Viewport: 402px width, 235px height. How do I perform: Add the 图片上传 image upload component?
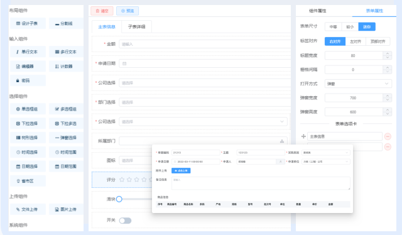pyautogui.click(x=66, y=209)
